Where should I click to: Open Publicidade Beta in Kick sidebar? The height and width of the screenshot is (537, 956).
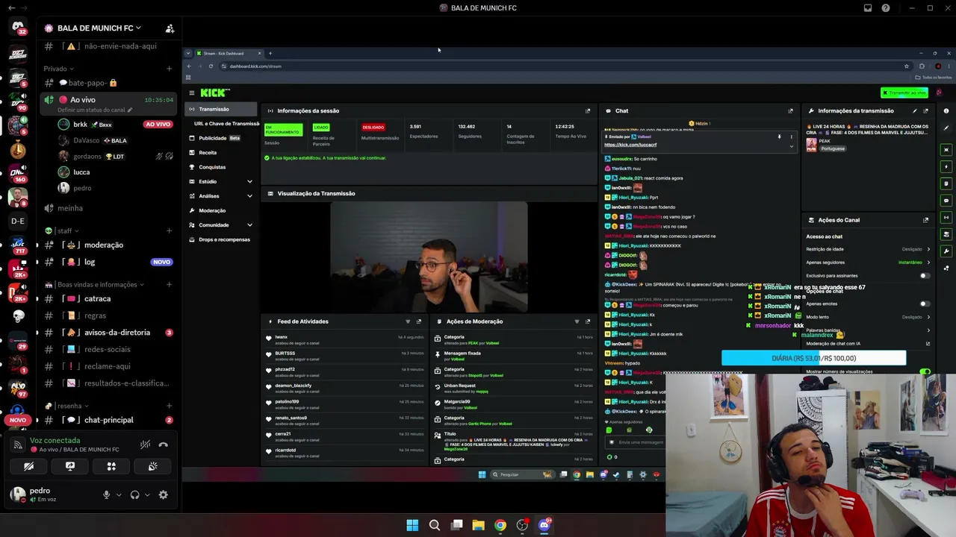222,138
